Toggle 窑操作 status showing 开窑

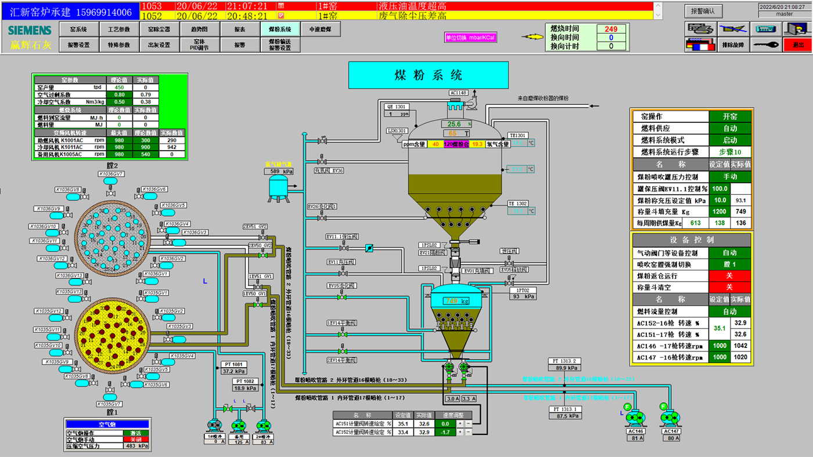click(x=730, y=117)
